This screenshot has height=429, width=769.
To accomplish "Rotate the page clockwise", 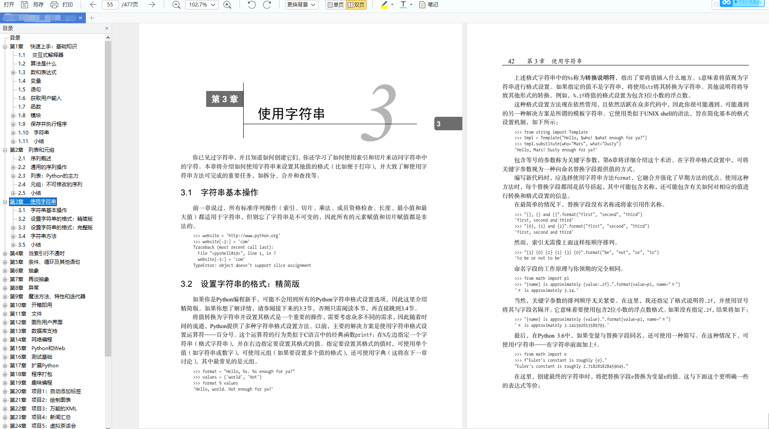I will [x=267, y=5].
